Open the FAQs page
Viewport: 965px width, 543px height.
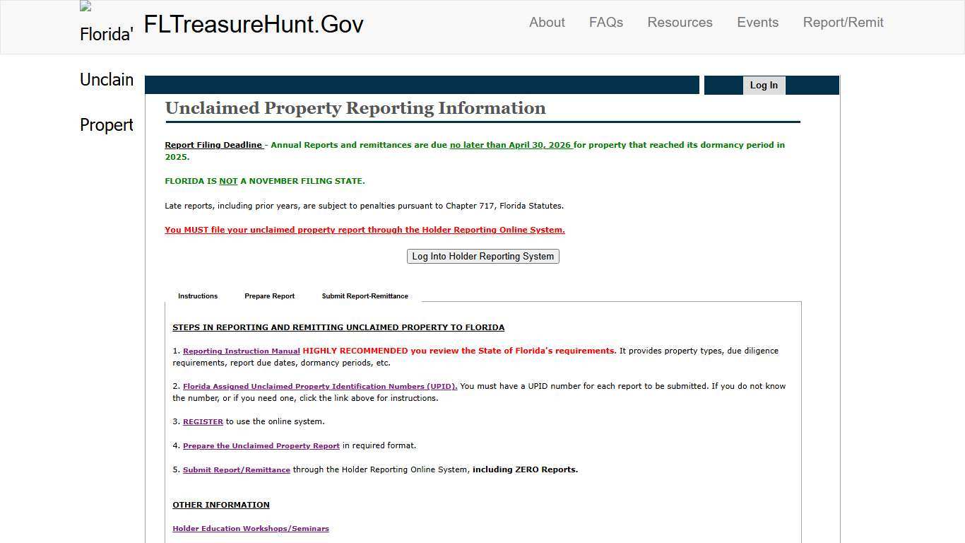[x=605, y=23]
